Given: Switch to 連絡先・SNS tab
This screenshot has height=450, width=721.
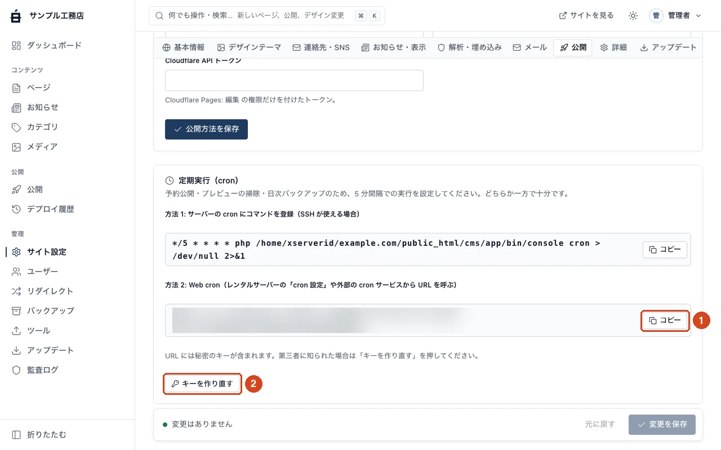Looking at the screenshot, I should click(x=321, y=47).
